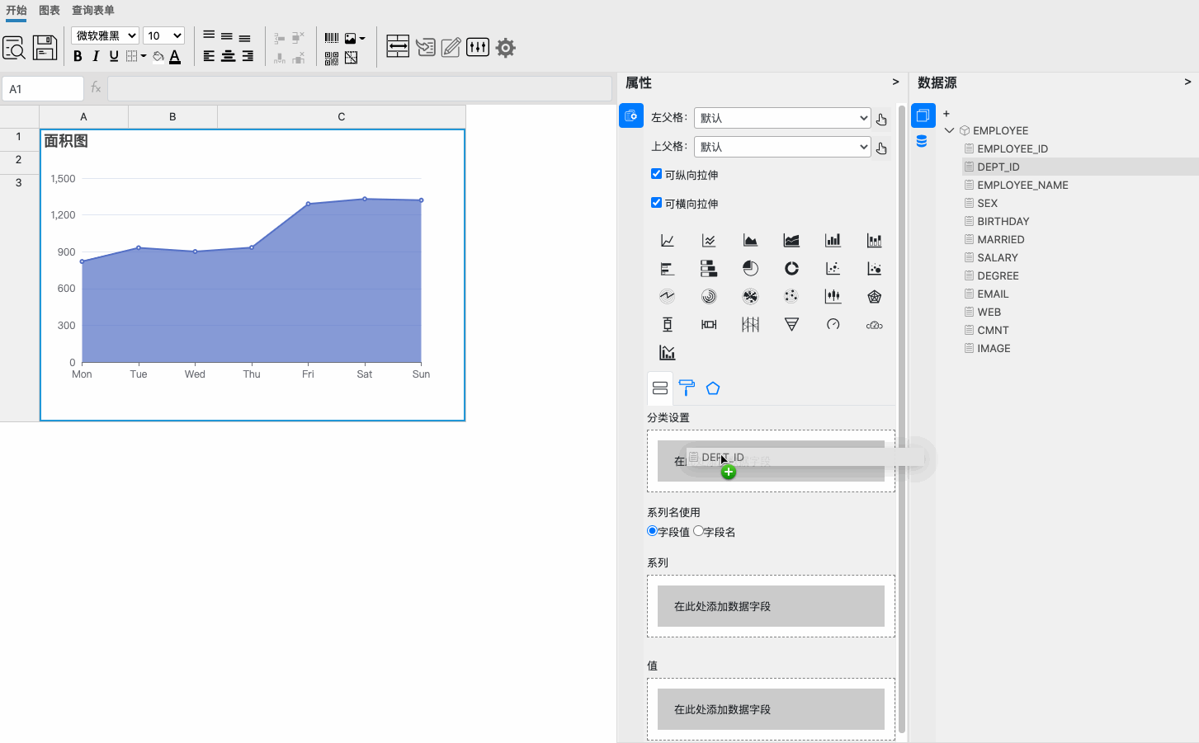Add a new data source with plus

(946, 114)
